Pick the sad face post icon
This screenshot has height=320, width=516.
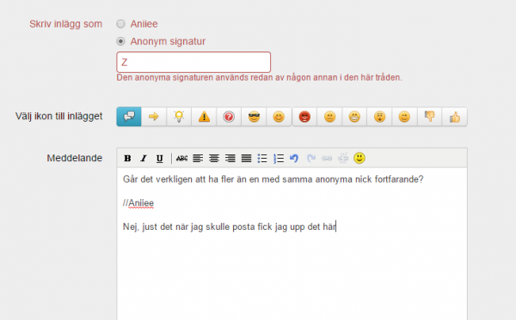point(329,117)
